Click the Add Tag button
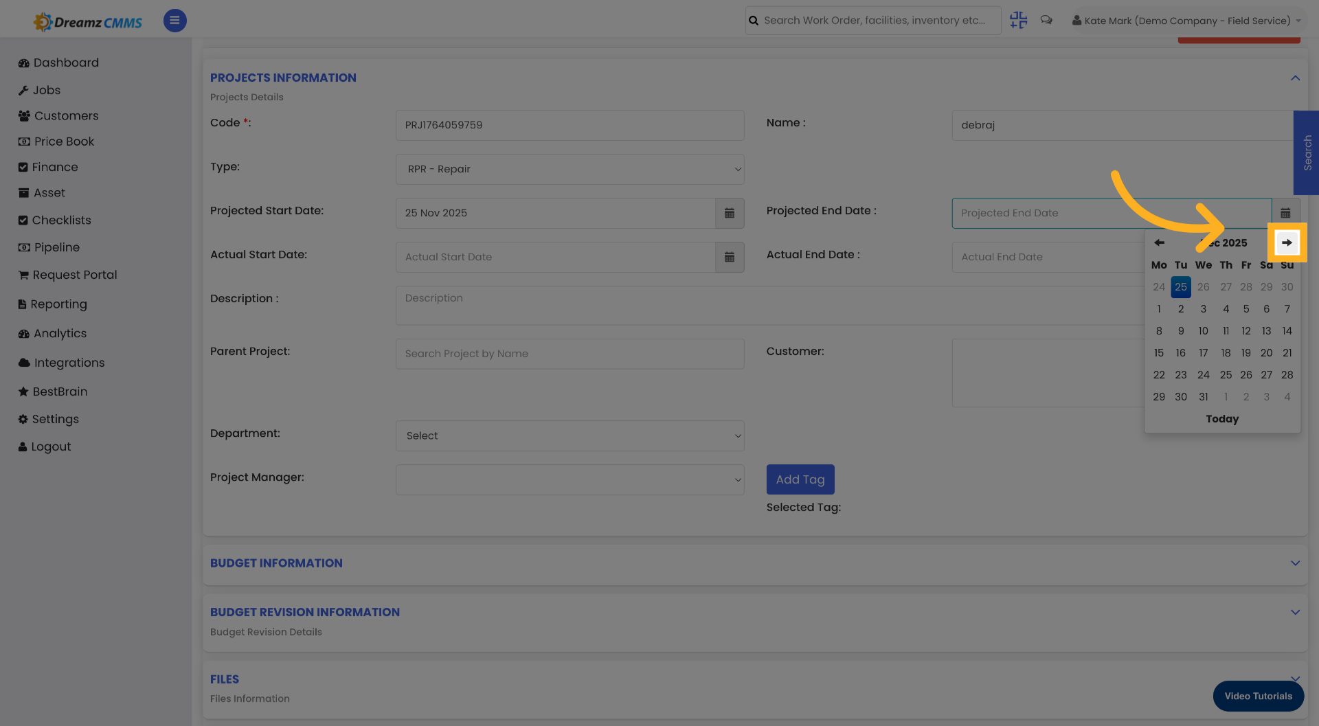Viewport: 1319px width, 726px height. 800,479
